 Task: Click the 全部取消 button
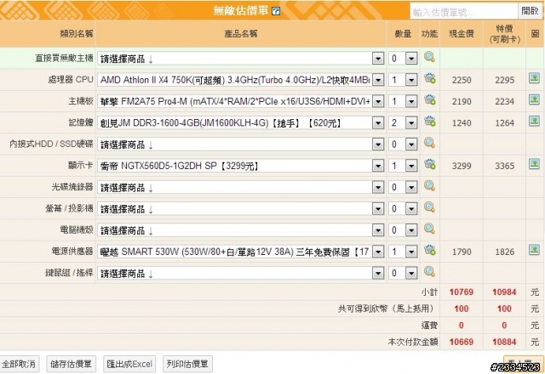tap(19, 364)
